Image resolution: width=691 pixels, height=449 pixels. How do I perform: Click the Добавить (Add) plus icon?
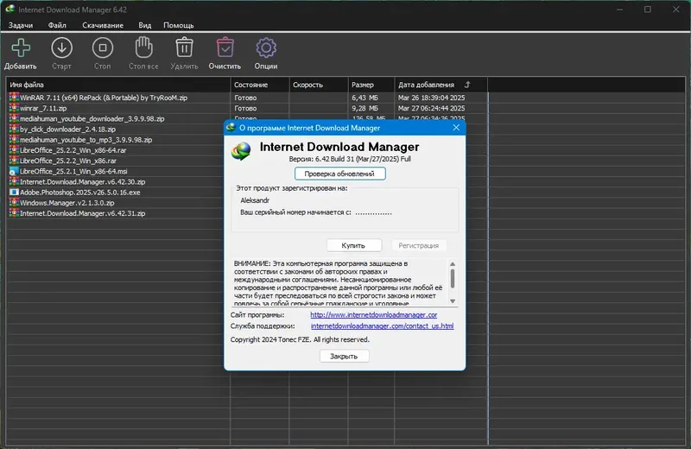tap(21, 47)
